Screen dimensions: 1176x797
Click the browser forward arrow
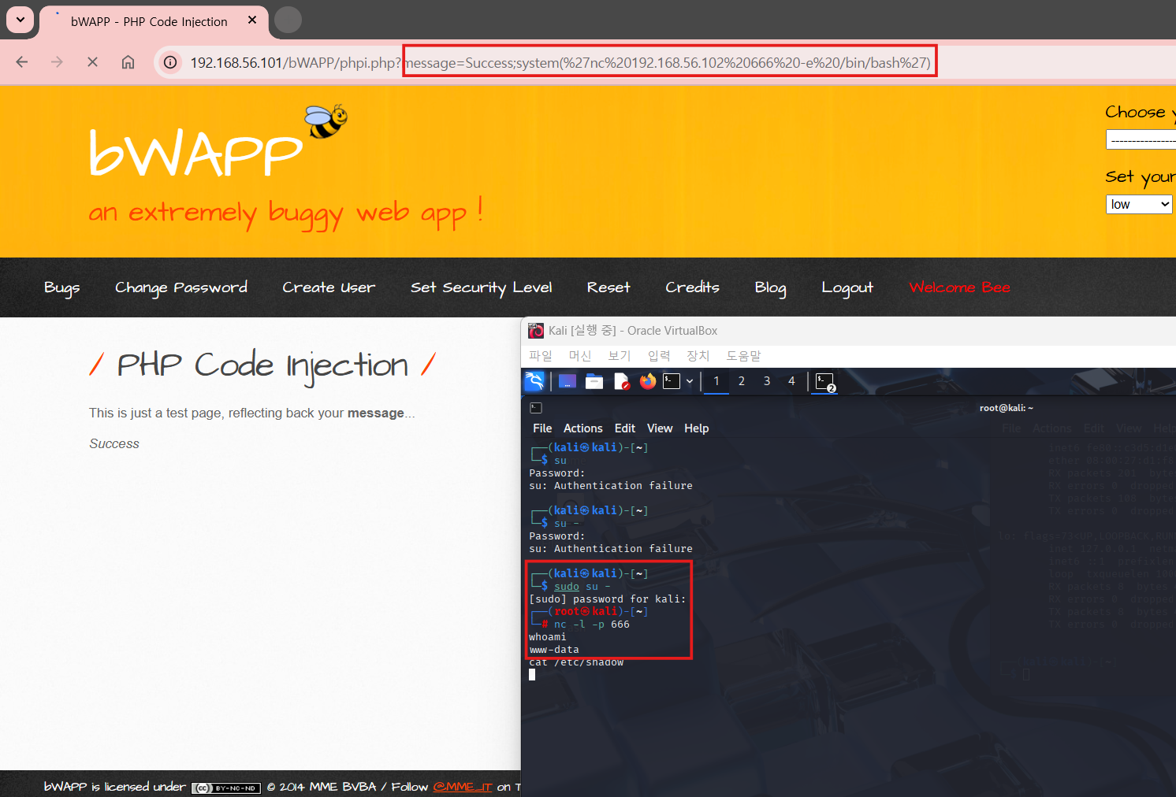click(x=57, y=62)
